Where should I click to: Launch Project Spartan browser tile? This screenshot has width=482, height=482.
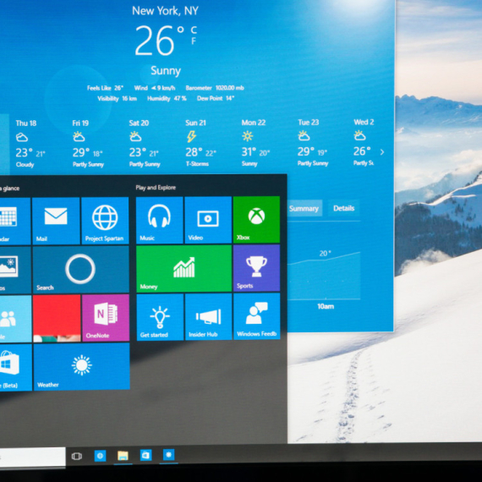105,221
